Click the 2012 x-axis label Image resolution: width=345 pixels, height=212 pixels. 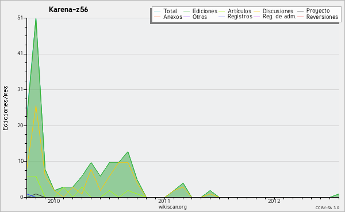point(274,201)
